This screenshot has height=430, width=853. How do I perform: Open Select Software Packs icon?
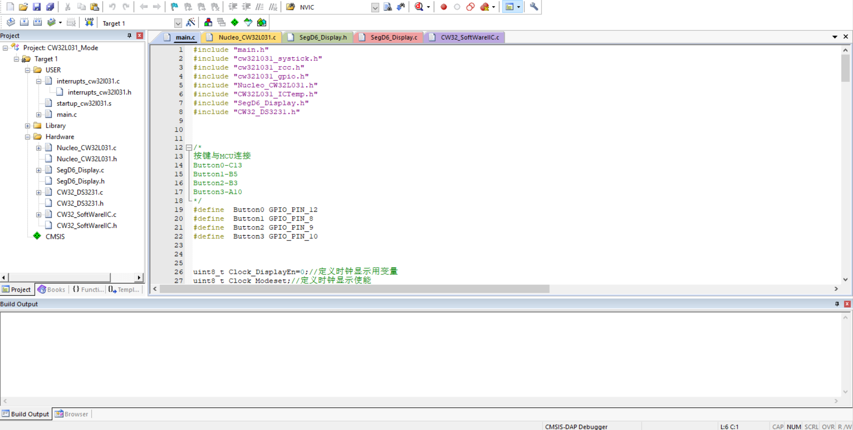pyautogui.click(x=248, y=22)
